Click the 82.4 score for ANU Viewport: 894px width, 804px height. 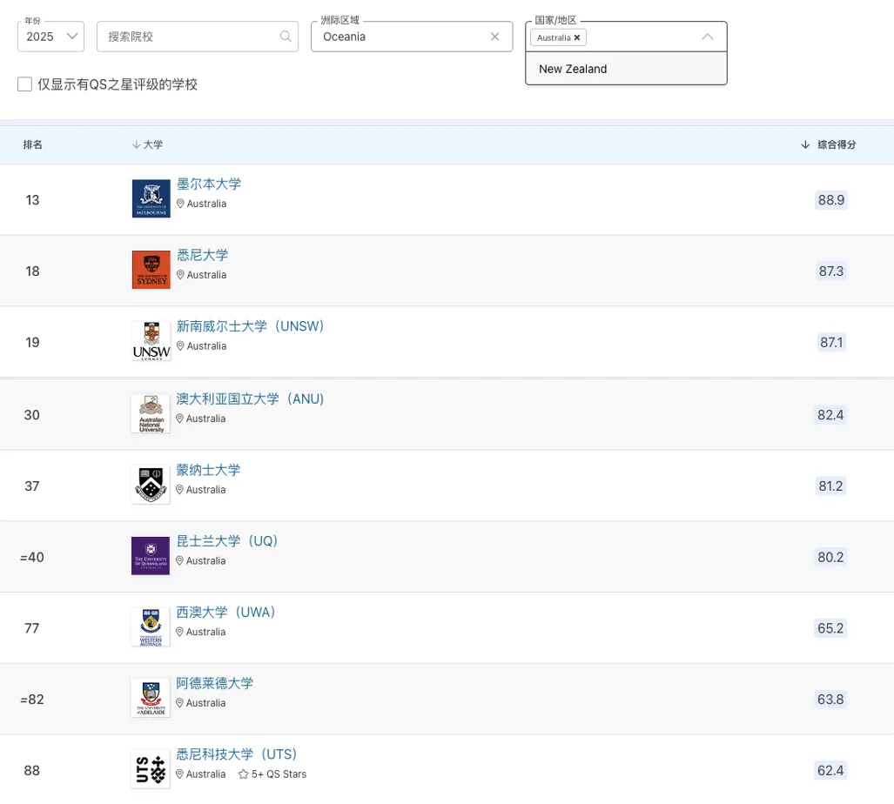click(x=830, y=415)
